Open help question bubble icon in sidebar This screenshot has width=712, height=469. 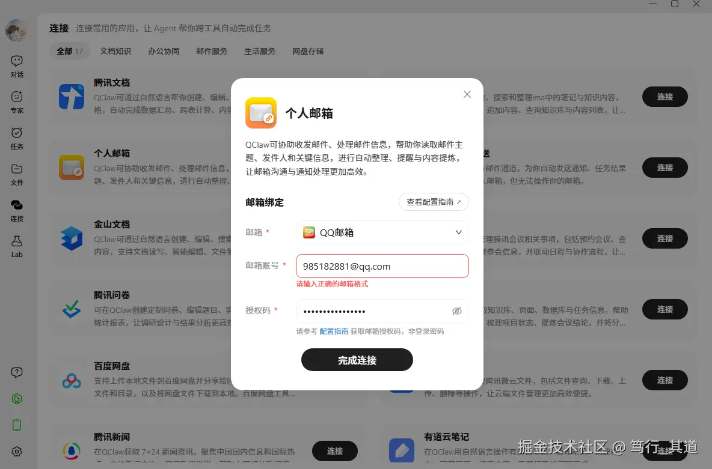(17, 372)
